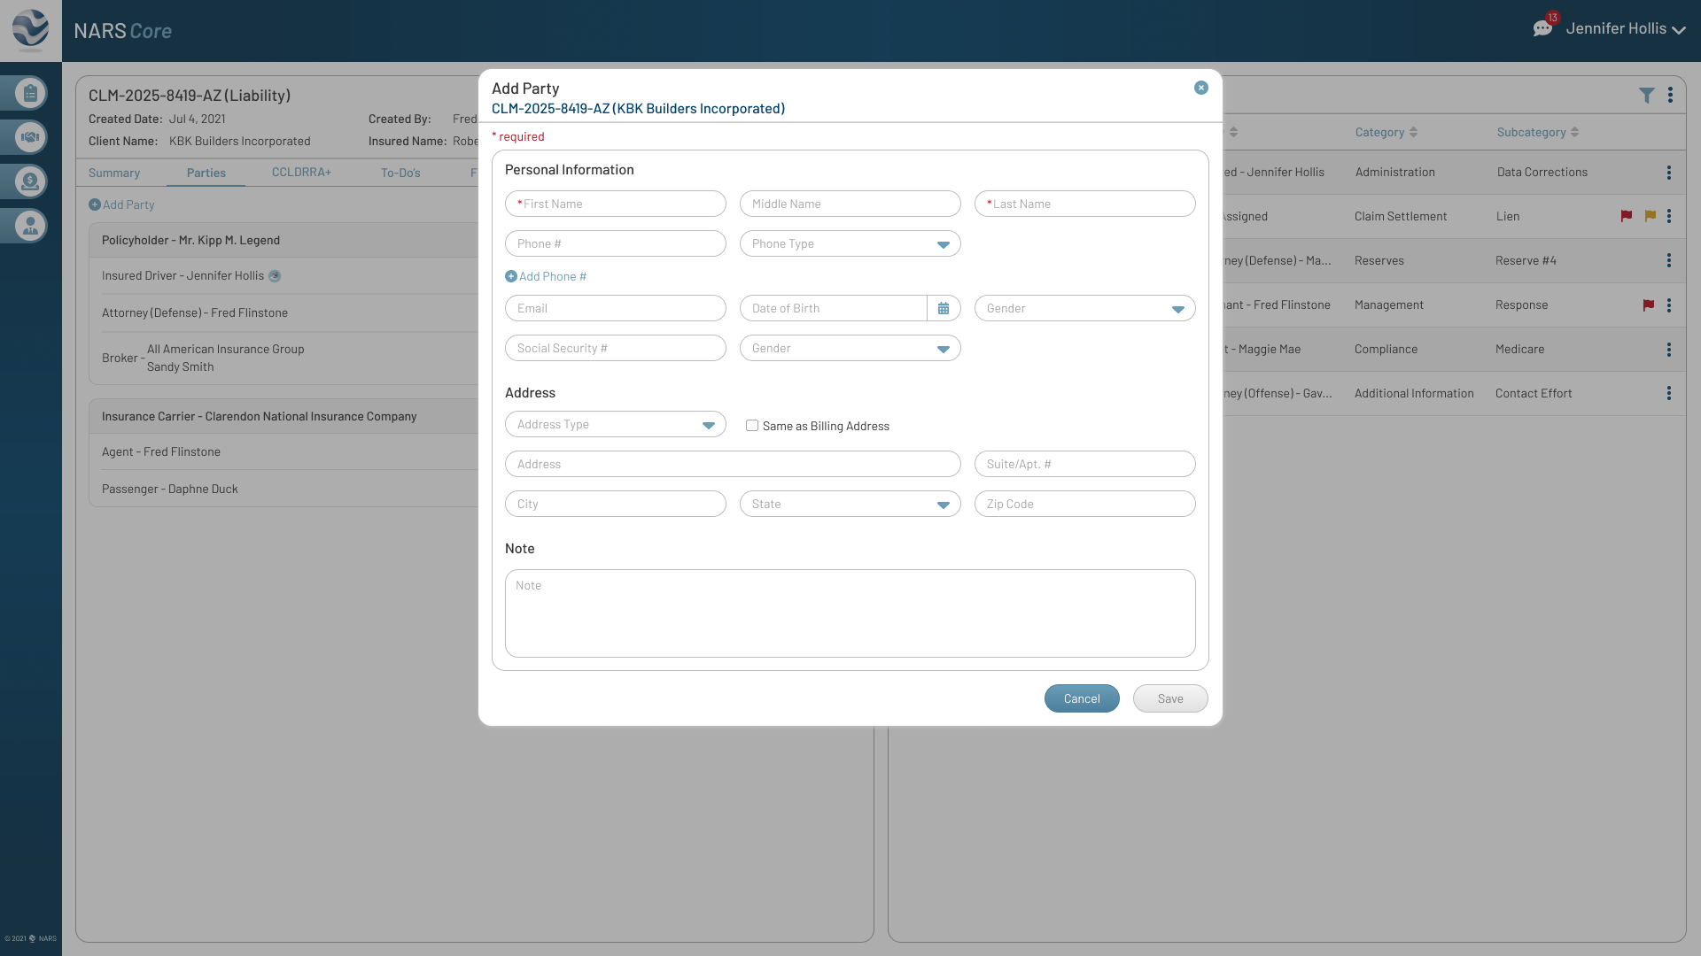Click the Add Phone # link
The image size is (1701, 956).
[x=546, y=276]
